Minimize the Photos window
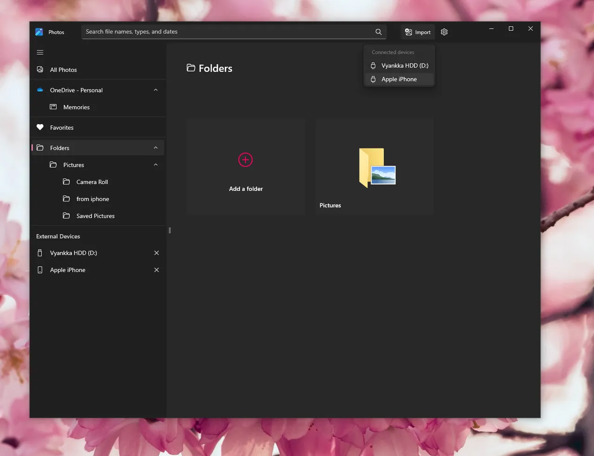This screenshot has width=594, height=456. [x=491, y=29]
